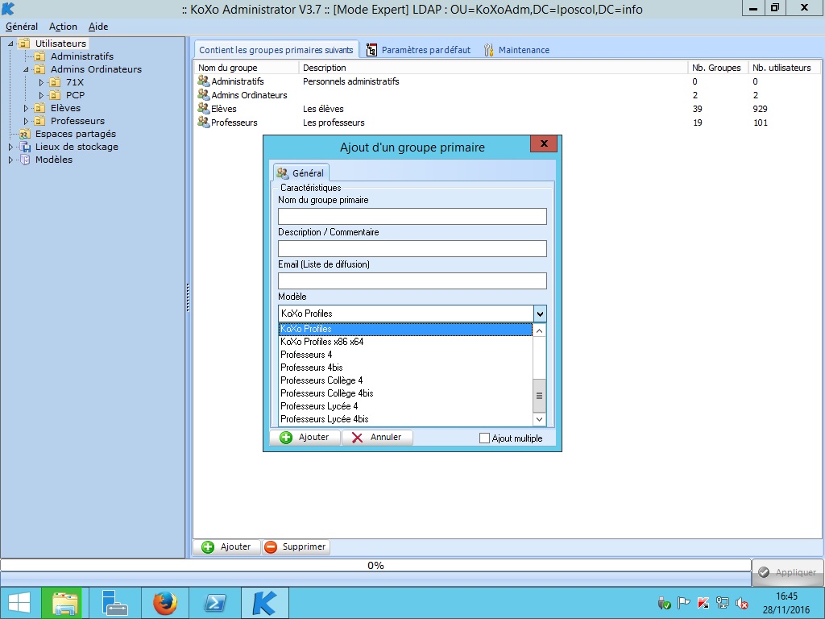The image size is (825, 619).
Task: Expand the Elèves tree node
Action: [x=26, y=108]
